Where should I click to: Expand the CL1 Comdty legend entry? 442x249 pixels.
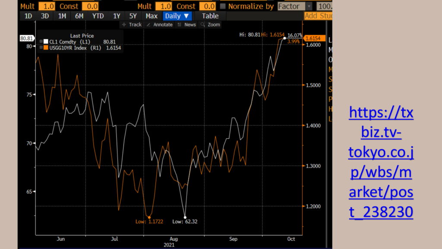pos(41,41)
